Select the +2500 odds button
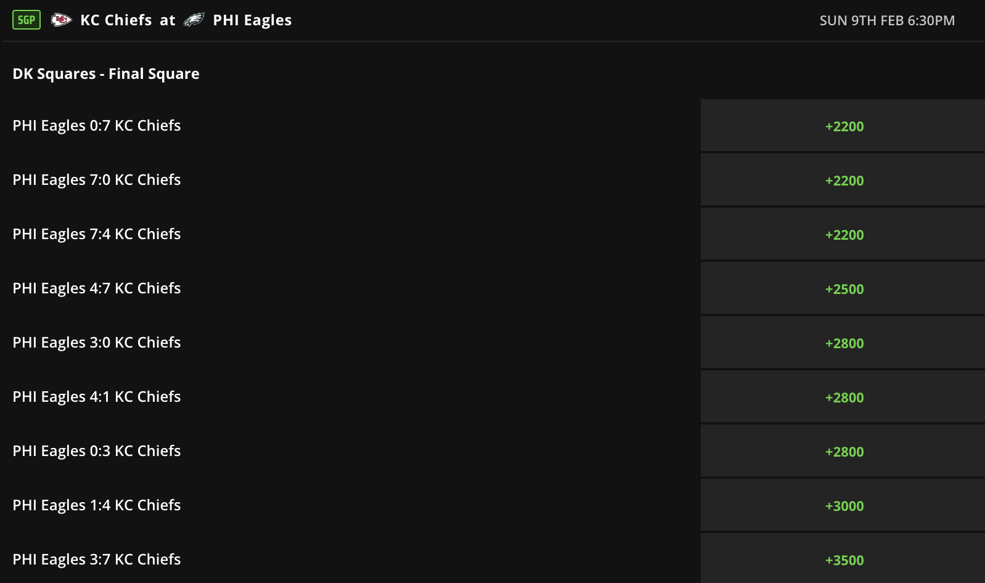 click(843, 289)
